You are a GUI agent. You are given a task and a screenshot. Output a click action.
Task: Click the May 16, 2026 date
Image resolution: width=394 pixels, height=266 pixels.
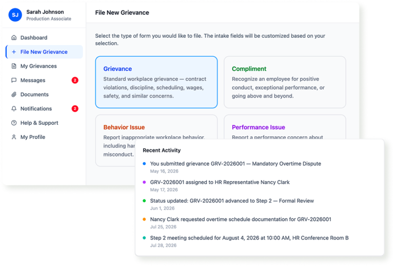coord(164,171)
